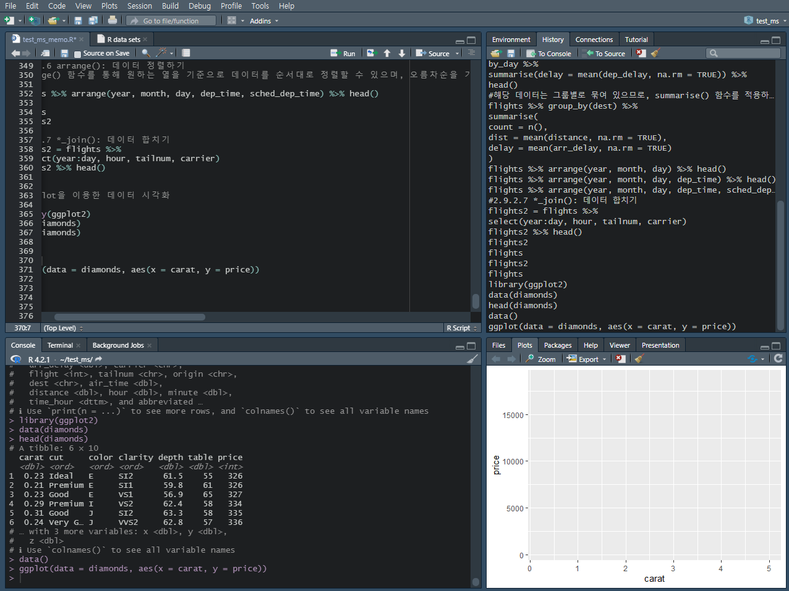This screenshot has width=789, height=591.
Task: Zoom into the current plot
Action: click(x=540, y=358)
